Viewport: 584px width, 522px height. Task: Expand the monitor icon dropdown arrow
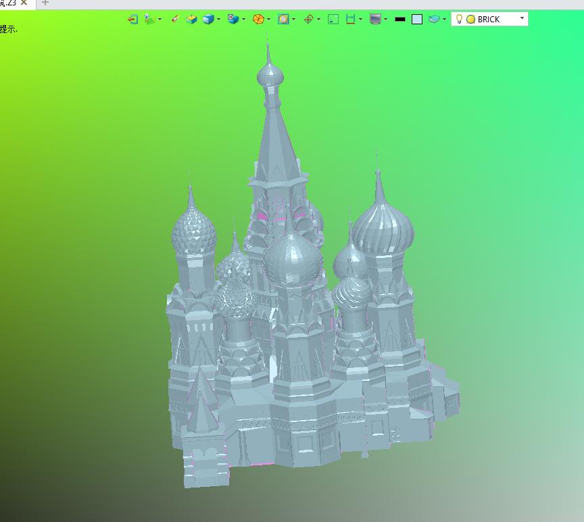click(385, 20)
